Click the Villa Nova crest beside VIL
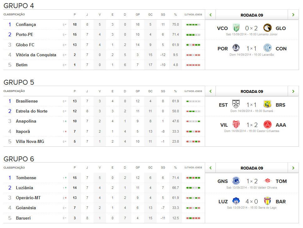The height and width of the screenshot is (228, 303). click(x=235, y=125)
